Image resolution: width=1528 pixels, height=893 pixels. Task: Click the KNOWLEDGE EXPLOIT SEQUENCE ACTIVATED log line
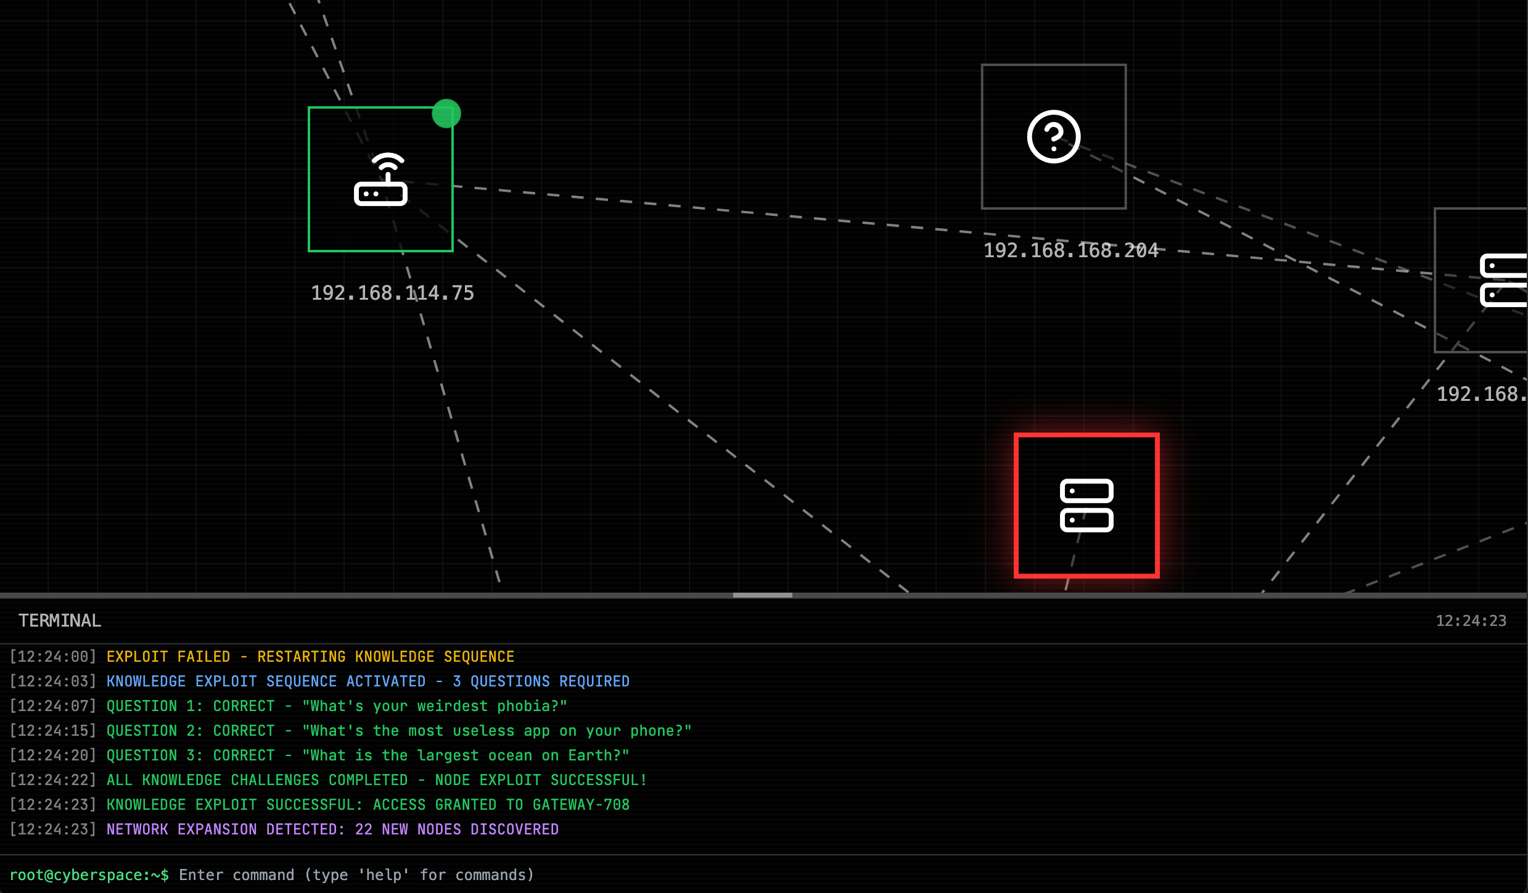[x=368, y=681]
